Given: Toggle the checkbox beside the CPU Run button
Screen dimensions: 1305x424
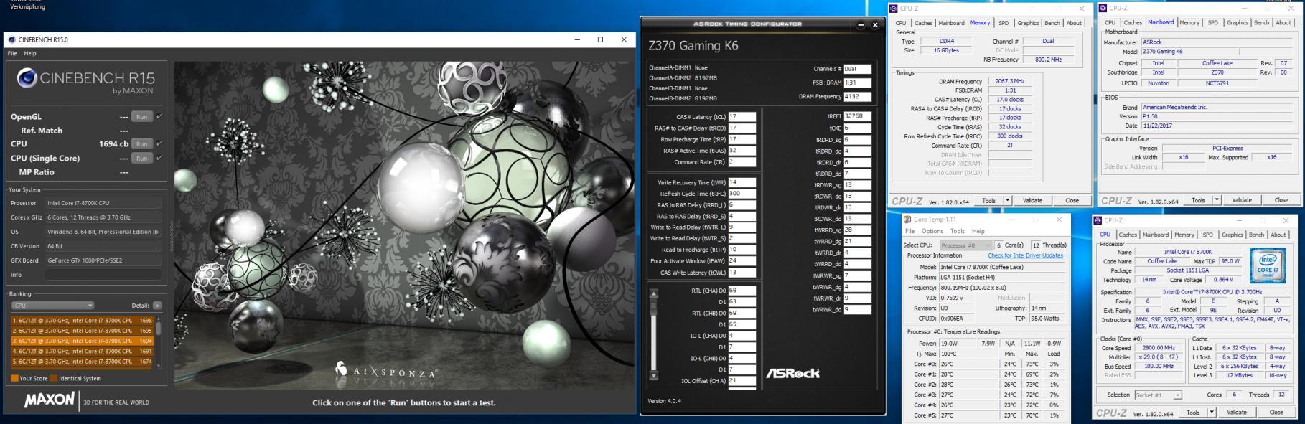Looking at the screenshot, I should click(x=159, y=143).
